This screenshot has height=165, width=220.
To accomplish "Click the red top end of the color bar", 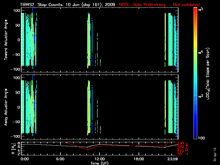I will [196, 10].
